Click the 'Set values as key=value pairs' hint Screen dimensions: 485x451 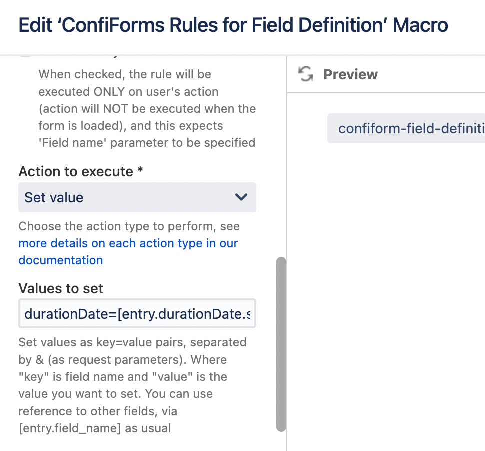[x=132, y=343]
